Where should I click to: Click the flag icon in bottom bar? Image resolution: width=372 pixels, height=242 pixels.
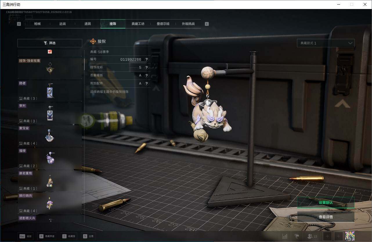297,236
